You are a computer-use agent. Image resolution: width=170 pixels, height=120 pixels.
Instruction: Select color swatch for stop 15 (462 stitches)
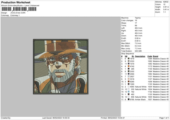[x=129, y=94]
